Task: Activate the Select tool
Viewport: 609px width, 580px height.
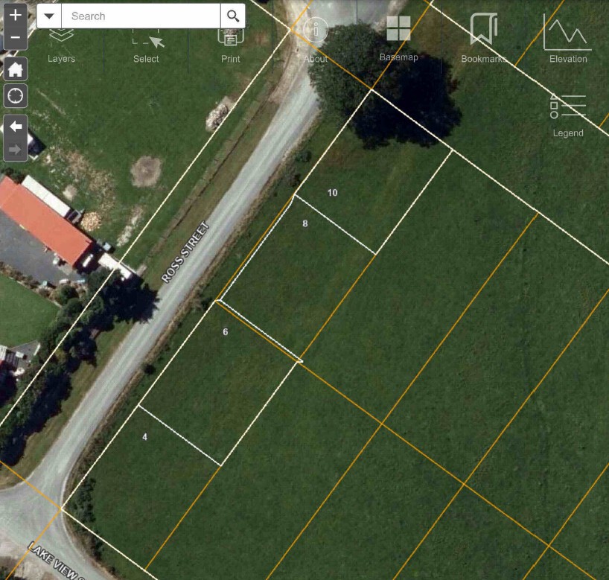Action: (x=146, y=46)
